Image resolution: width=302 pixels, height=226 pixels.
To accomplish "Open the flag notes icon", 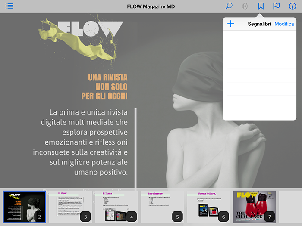I will pyautogui.click(x=277, y=6).
